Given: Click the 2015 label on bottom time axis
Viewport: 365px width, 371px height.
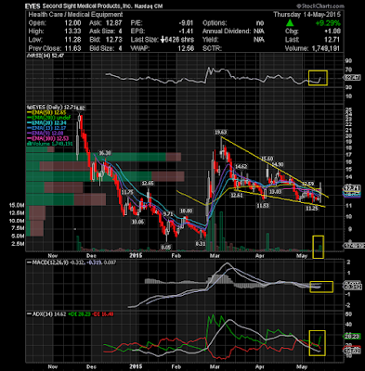Looking at the screenshot, I should 136,366.
